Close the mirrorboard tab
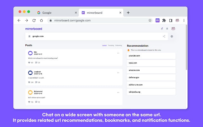The image size is (203, 127). point(120,13)
